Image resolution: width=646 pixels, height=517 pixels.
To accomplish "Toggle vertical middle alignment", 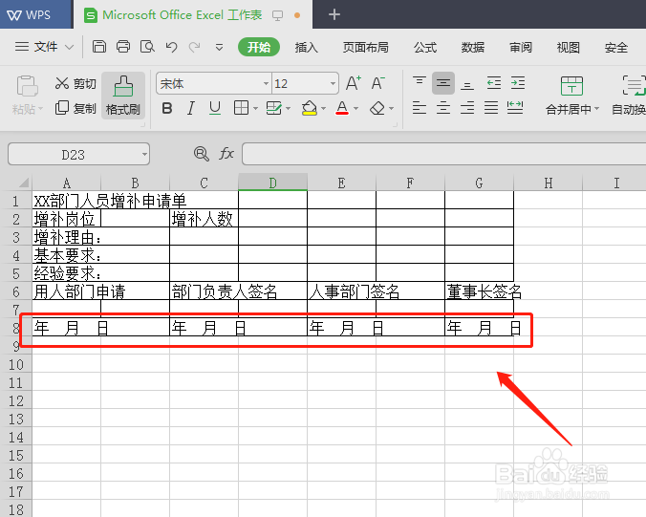I will tap(443, 83).
